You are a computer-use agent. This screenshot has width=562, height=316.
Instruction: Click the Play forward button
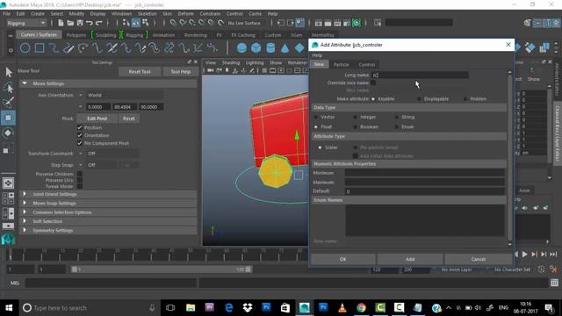click(525, 254)
